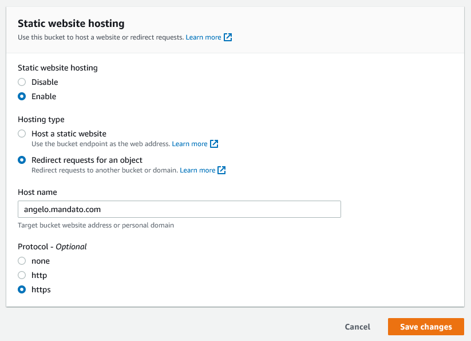Click external link icon under Redirect requests option
This screenshot has width=471, height=341.
(x=221, y=170)
